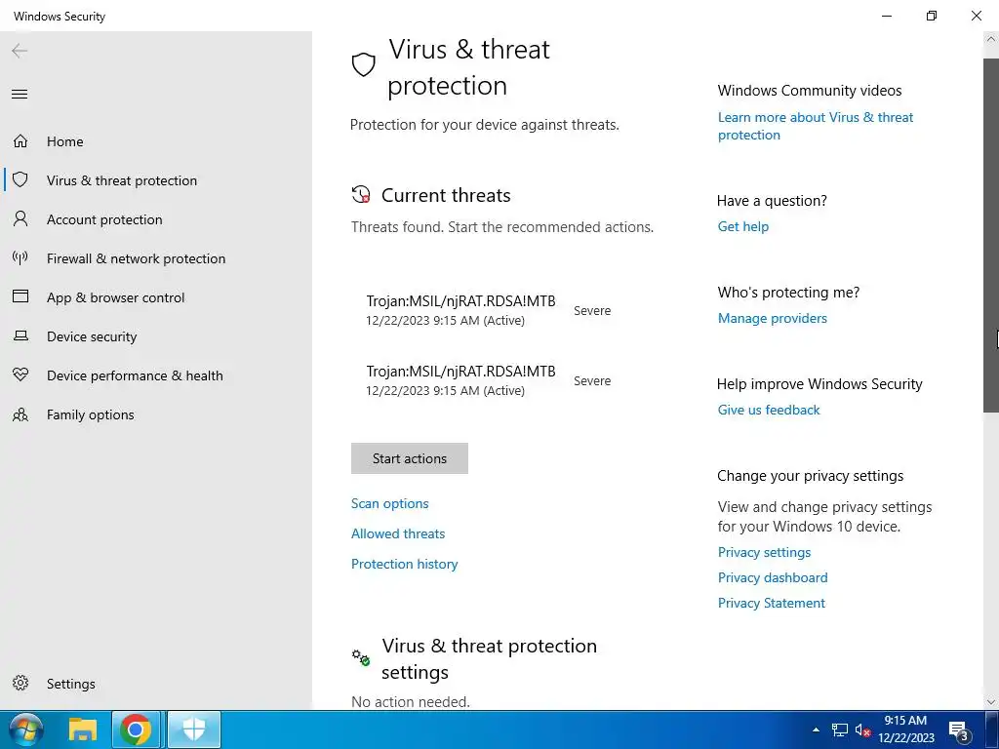
Task: Click the Current threats clock icon
Action: (x=361, y=194)
